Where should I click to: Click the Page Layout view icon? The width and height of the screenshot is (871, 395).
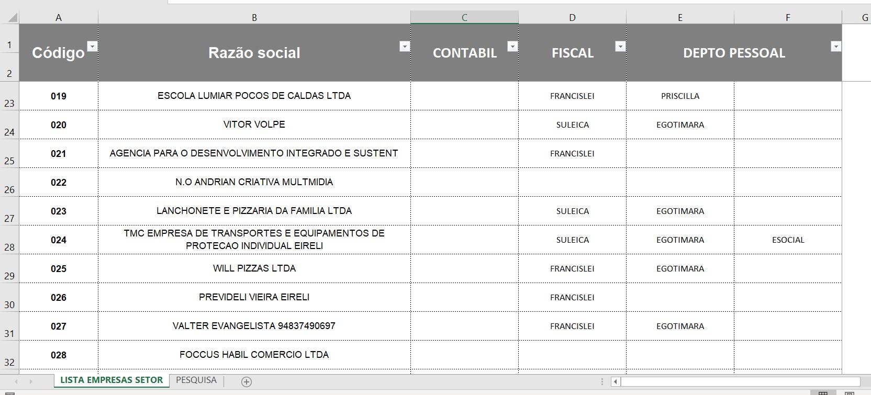(850, 393)
